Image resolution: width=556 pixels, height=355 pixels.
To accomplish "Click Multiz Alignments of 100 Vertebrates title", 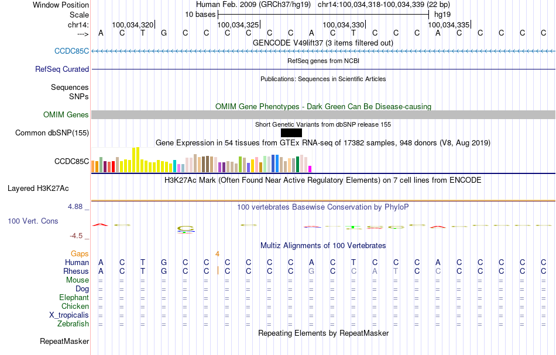I will pos(323,245).
